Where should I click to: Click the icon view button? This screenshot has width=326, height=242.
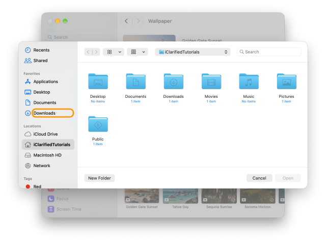coord(110,52)
